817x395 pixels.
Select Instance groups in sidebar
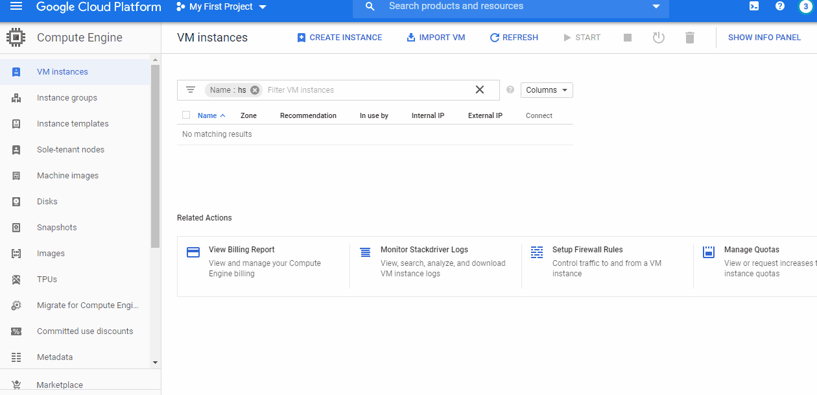[67, 98]
